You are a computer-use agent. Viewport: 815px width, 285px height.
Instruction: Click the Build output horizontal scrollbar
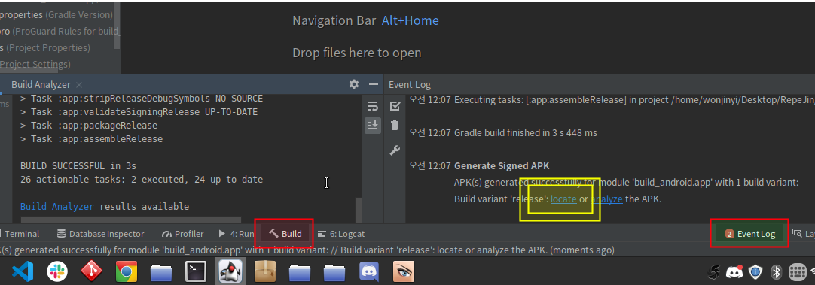pos(130,220)
